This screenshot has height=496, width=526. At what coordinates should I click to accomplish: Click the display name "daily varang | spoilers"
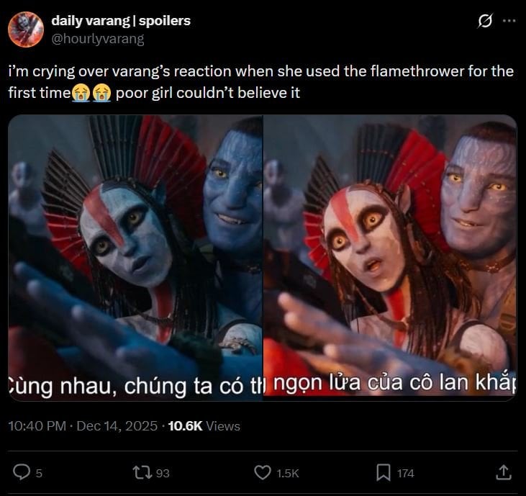coord(121,21)
